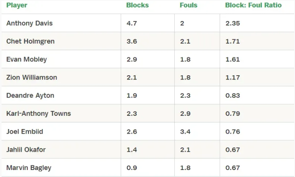
Task: Select the Joel Embiid name cell
Action: [x=61, y=131]
